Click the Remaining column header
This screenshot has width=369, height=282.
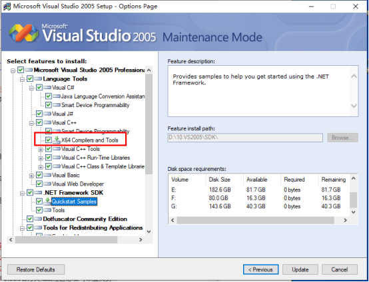pyautogui.click(x=334, y=180)
